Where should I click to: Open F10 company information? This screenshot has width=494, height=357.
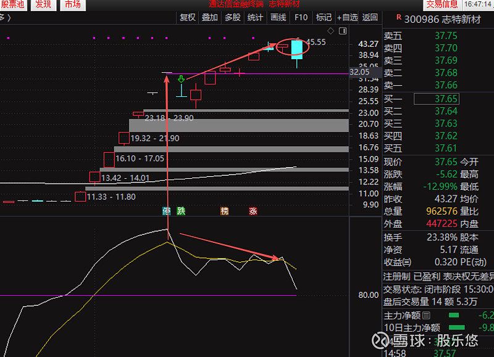click(301, 18)
